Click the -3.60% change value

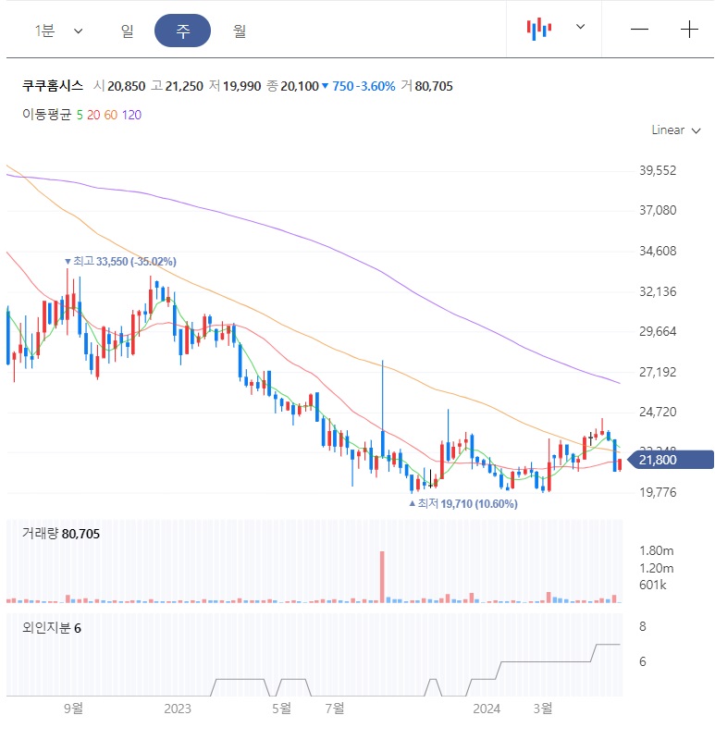click(x=376, y=86)
